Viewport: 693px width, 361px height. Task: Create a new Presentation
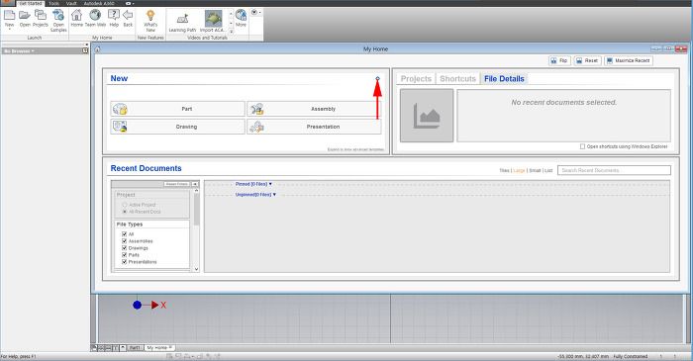314,127
